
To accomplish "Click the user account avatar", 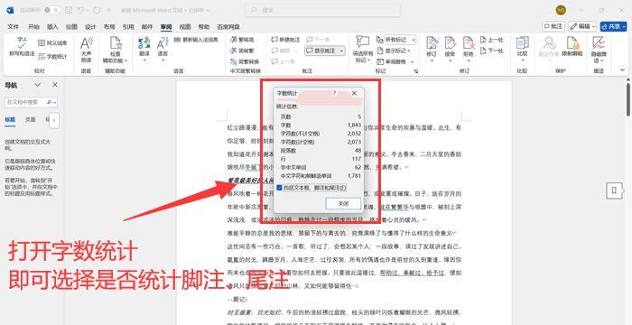I will point(561,10).
